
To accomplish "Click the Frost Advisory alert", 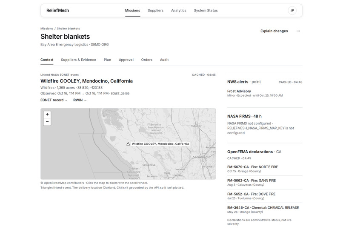I will [x=239, y=91].
